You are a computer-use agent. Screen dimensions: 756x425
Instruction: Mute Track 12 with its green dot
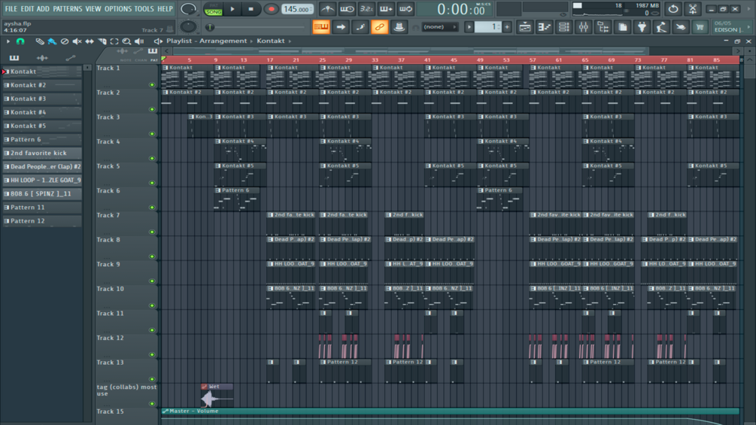152,354
